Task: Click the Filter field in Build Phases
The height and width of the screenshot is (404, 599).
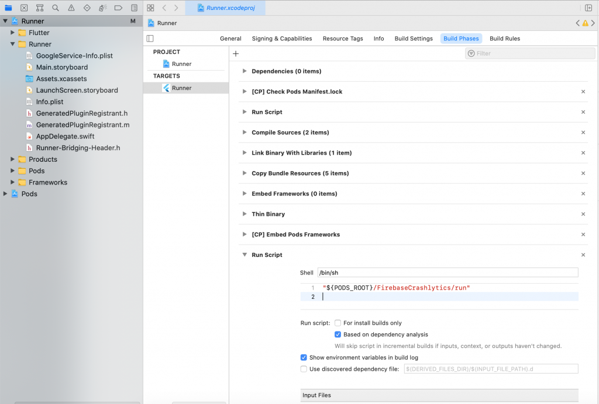Action: [x=530, y=53]
